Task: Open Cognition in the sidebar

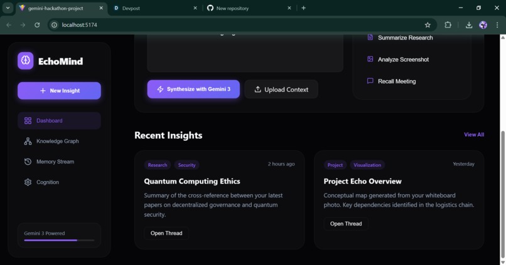Action: (x=60, y=182)
